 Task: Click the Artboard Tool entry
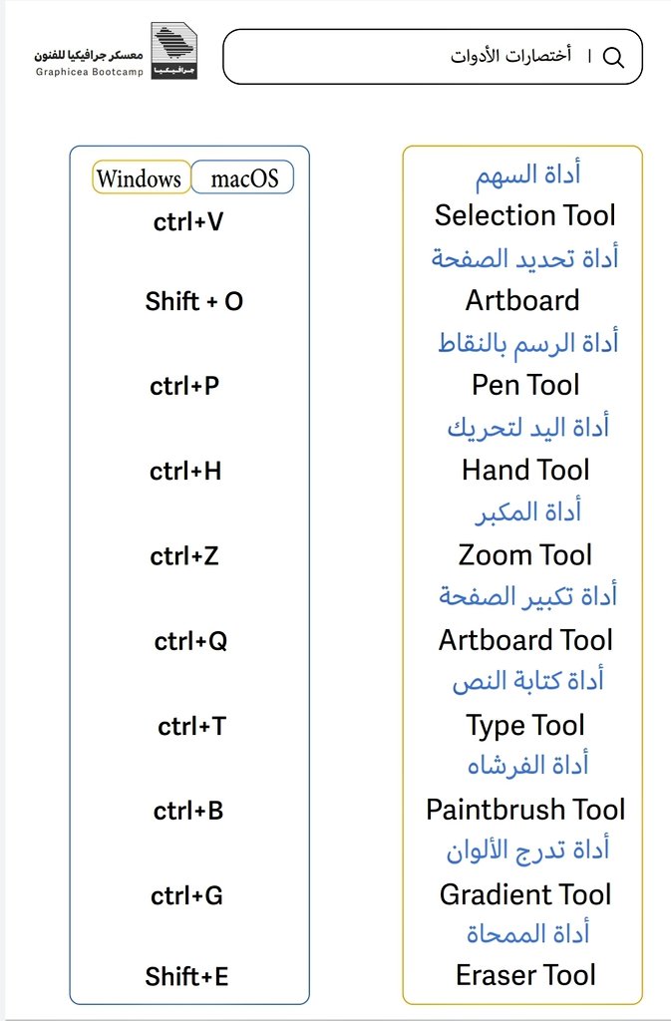525,640
